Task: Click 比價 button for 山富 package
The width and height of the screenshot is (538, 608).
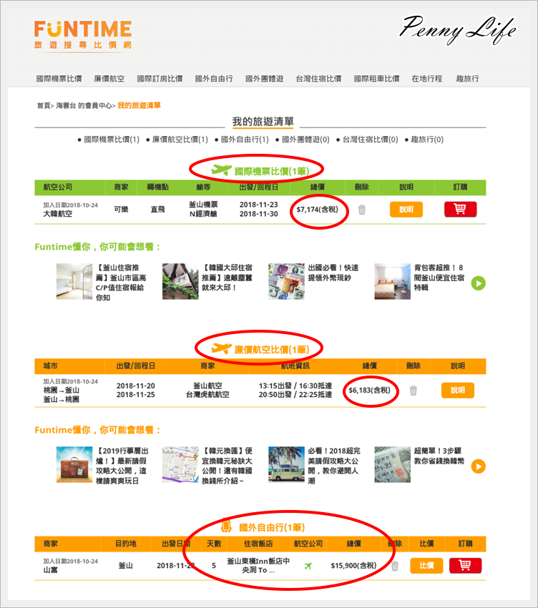Action: [x=426, y=566]
